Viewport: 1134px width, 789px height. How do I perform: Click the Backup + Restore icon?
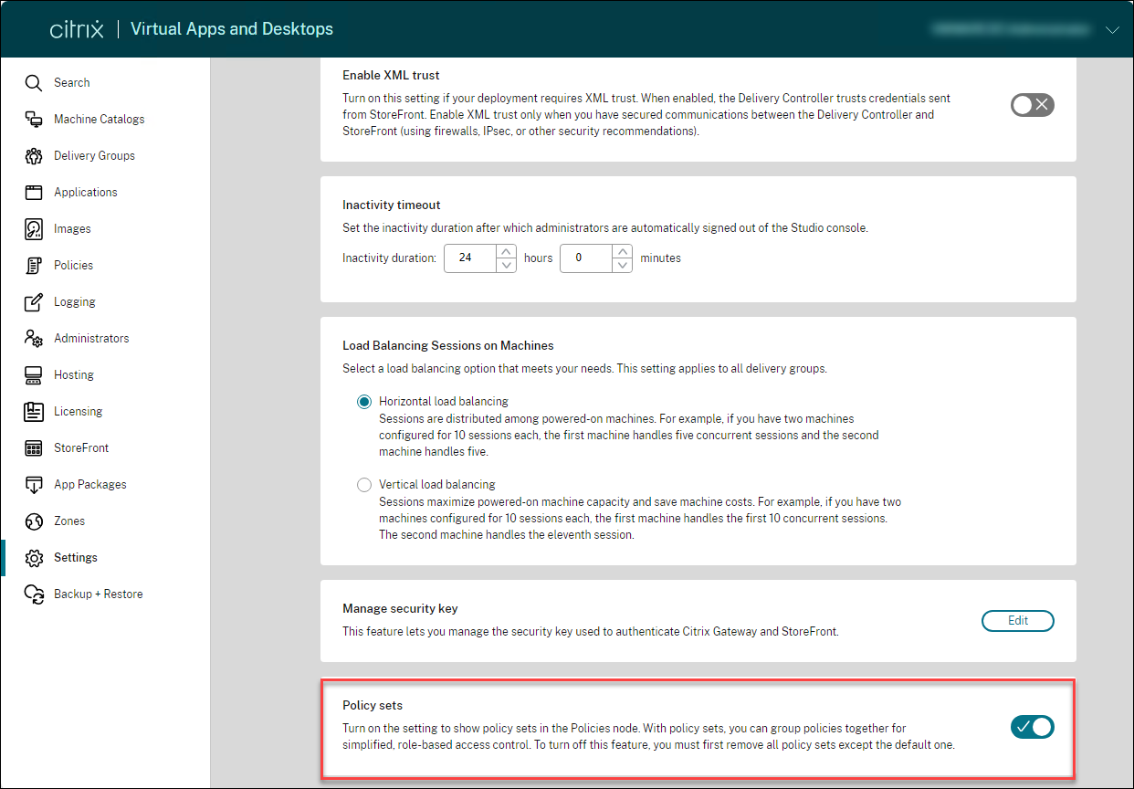click(x=34, y=594)
